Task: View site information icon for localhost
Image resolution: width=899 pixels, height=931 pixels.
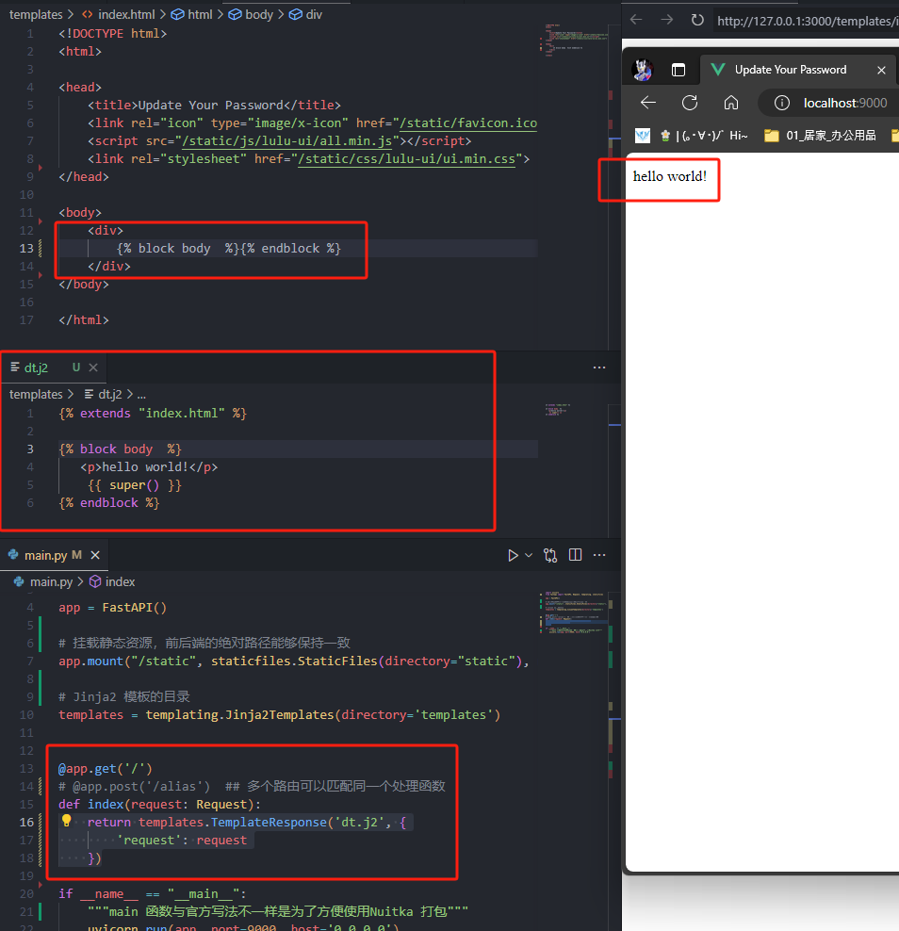Action: click(782, 103)
